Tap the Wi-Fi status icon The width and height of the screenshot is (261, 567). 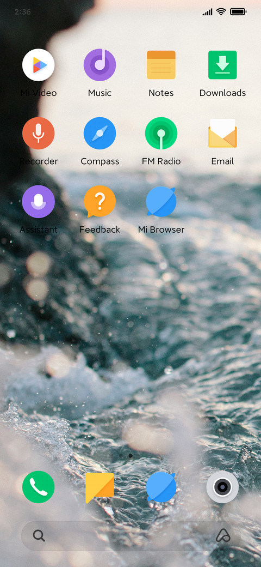tap(221, 12)
